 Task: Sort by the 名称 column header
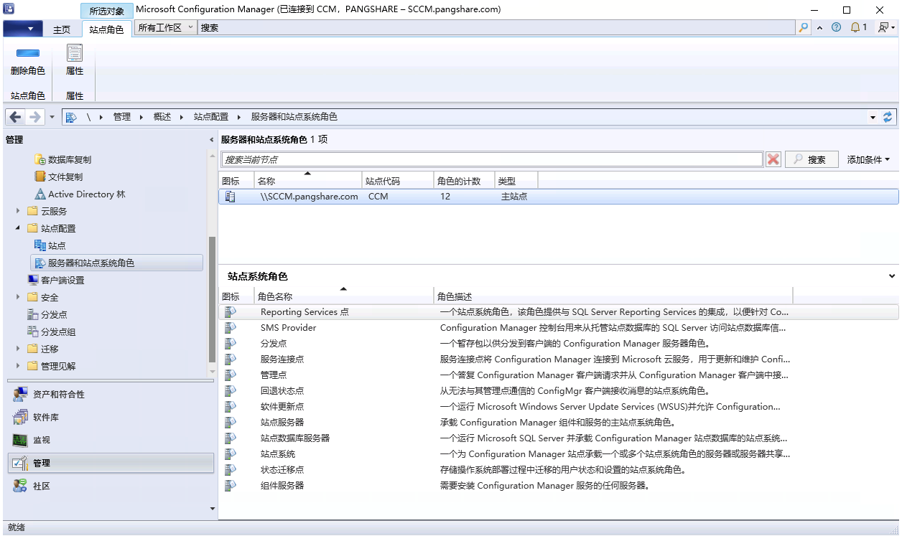click(x=307, y=181)
